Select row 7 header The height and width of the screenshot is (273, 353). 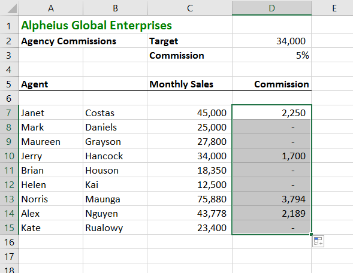coord(9,113)
